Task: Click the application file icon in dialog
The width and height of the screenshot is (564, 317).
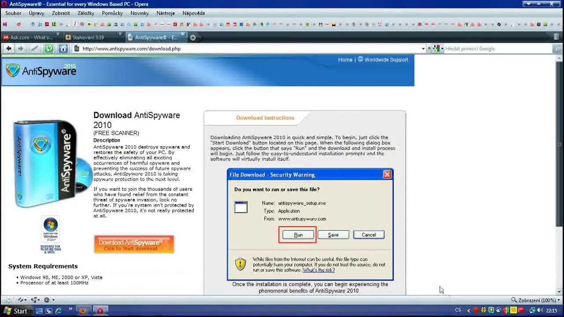Action: pos(241,207)
